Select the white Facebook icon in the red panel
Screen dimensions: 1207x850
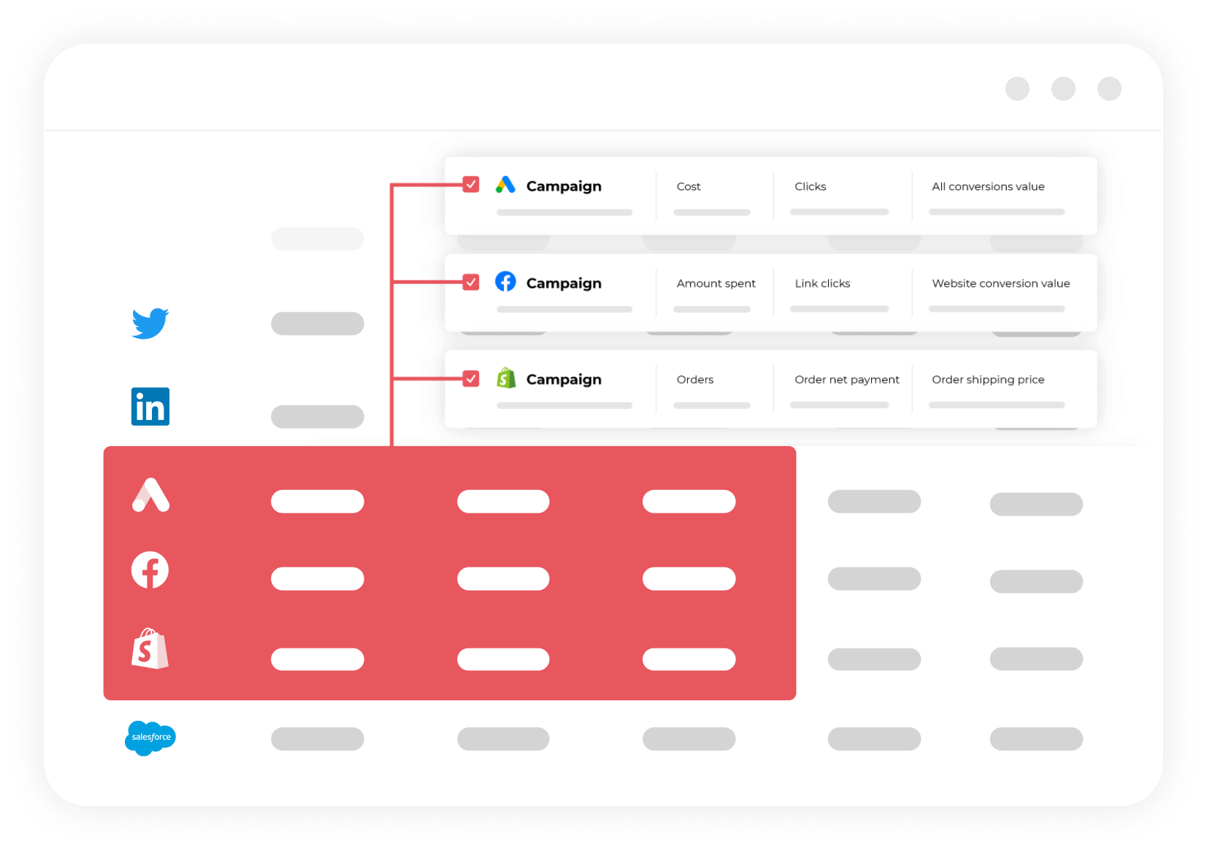(150, 570)
